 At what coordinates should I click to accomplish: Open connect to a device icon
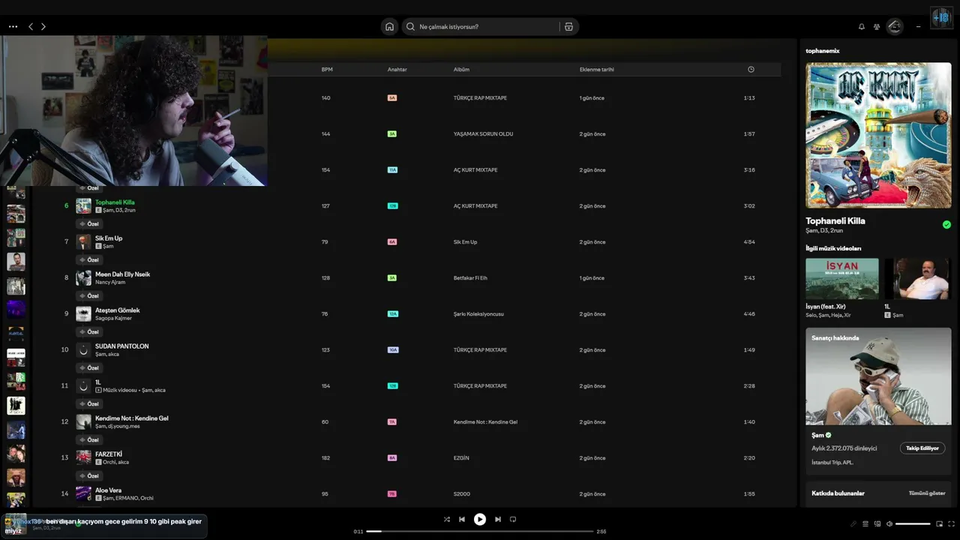coord(877,523)
